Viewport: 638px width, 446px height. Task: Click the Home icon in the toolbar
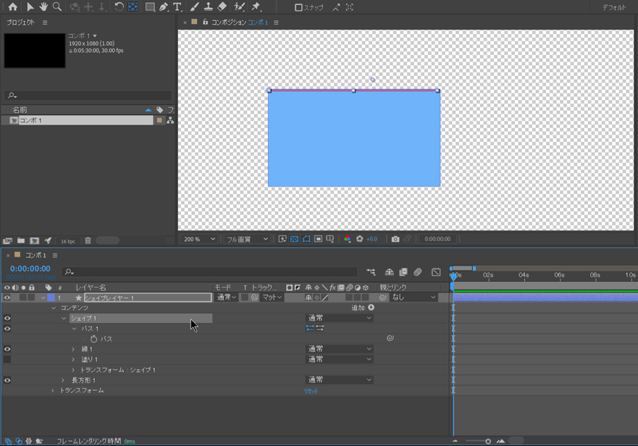tap(12, 7)
